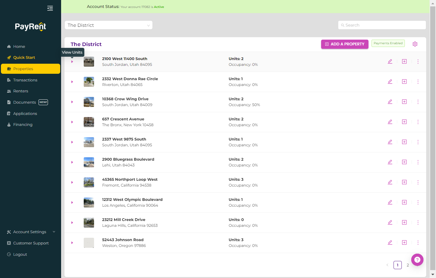
Task: Go to Home in sidebar
Action: click(31, 47)
